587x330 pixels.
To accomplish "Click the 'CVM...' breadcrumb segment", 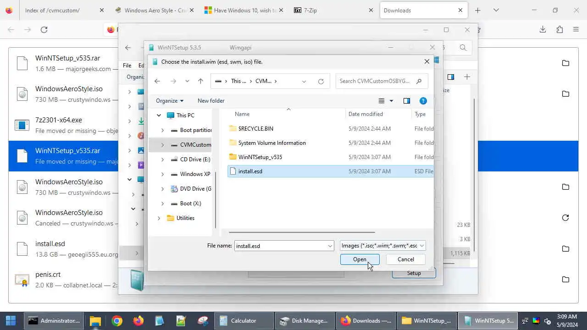I will (263, 81).
